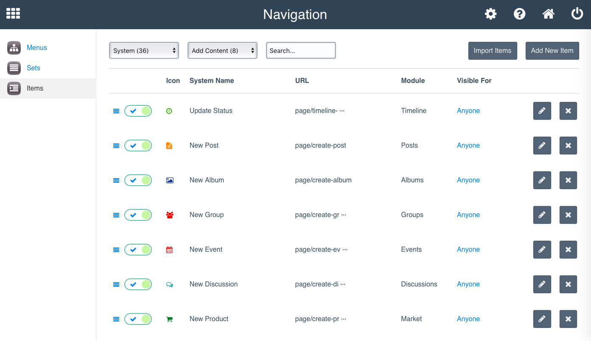The width and height of the screenshot is (591, 341).
Task: Click the help question mark icon
Action: click(x=519, y=14)
